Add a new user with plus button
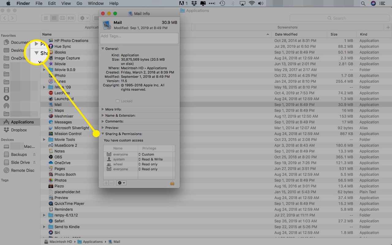Screen dimensions: 392x245 coord(106,183)
